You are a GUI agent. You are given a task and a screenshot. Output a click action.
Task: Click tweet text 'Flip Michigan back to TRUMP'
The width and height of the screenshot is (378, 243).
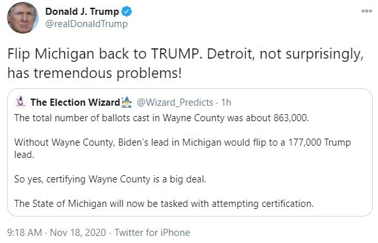[x=104, y=54]
